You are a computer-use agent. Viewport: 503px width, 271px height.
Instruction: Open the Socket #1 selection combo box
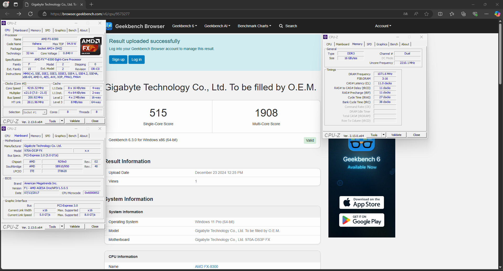click(35, 112)
